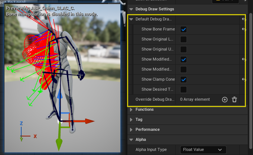Image resolution: width=253 pixels, height=155 pixels.
Task: Add element to Override Debug Draw array
Action: 225,100
